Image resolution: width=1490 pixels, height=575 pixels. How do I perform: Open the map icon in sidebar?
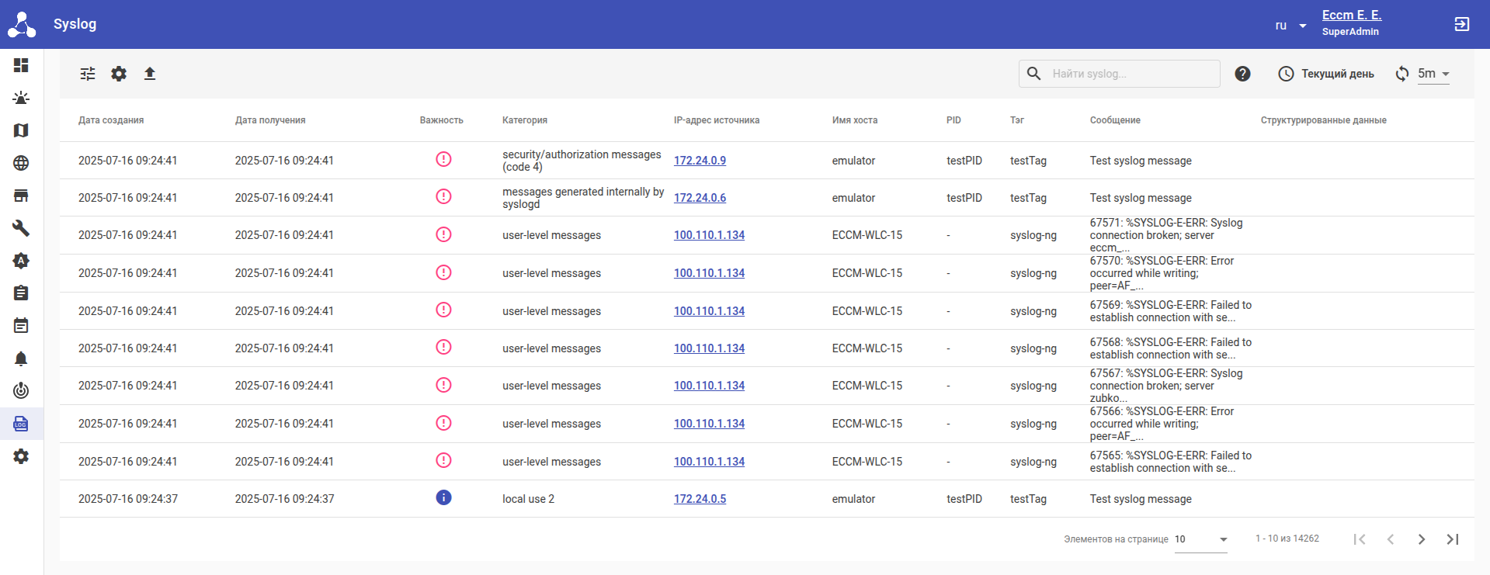pos(21,130)
